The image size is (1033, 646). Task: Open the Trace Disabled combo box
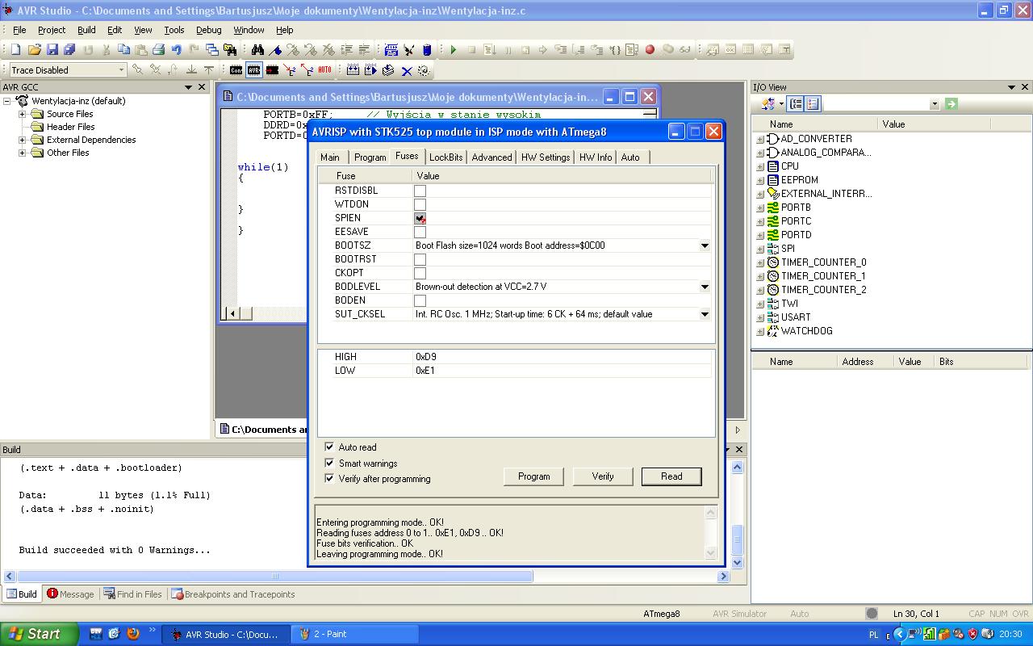coord(67,70)
